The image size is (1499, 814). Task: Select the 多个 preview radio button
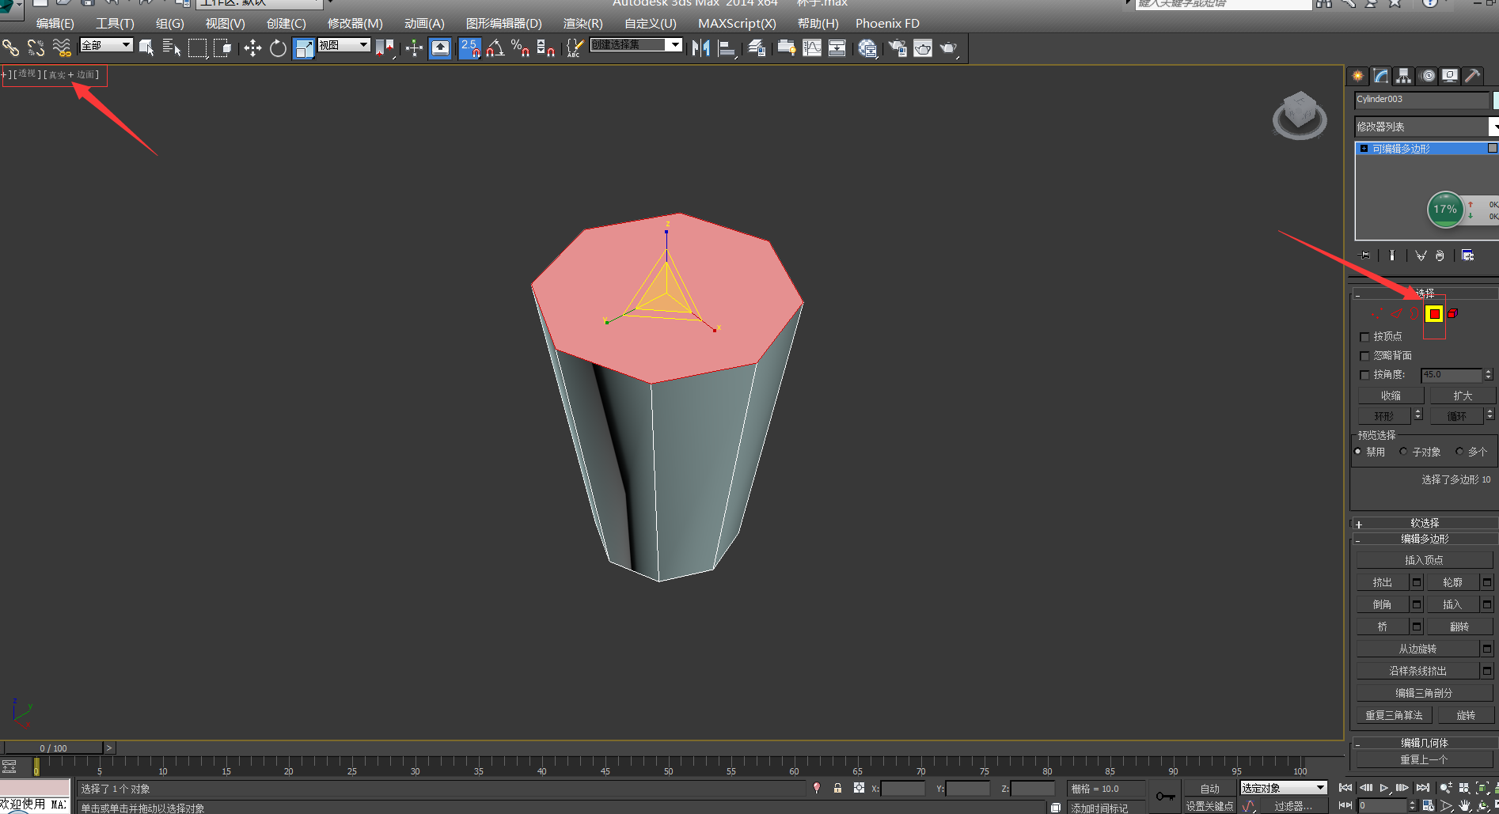1460,452
